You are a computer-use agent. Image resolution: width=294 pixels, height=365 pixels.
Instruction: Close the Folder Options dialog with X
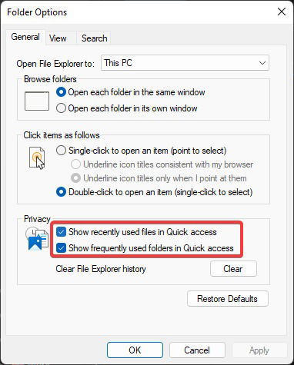click(282, 12)
